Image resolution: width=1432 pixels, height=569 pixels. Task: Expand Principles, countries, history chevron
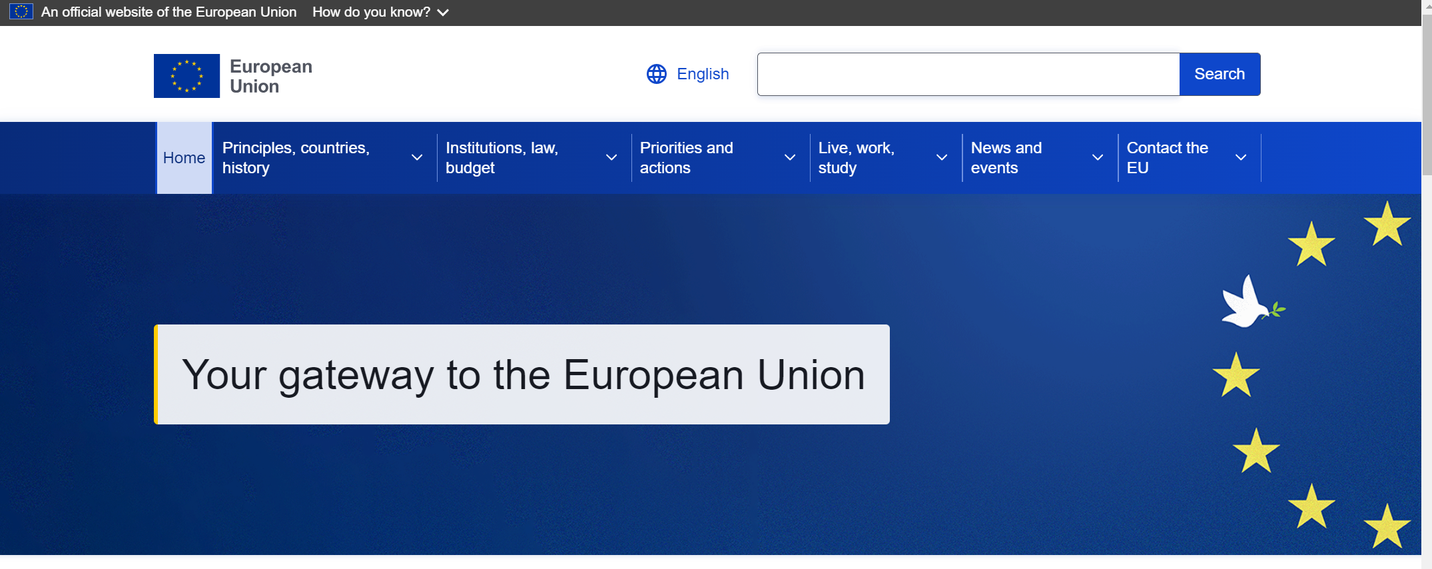point(417,158)
